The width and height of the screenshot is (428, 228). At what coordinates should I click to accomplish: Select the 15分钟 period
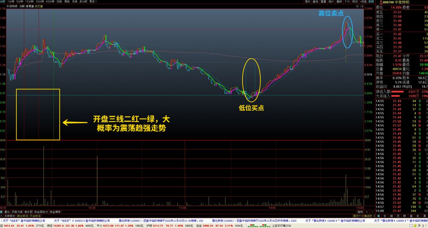pyautogui.click(x=29, y=2)
